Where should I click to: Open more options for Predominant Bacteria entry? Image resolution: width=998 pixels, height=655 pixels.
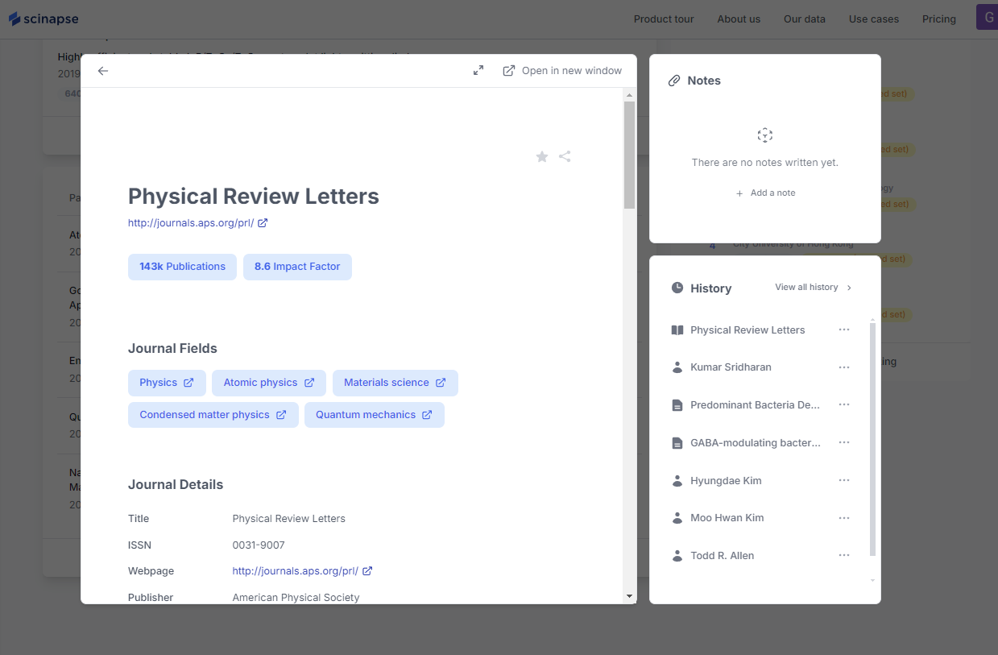tap(844, 404)
